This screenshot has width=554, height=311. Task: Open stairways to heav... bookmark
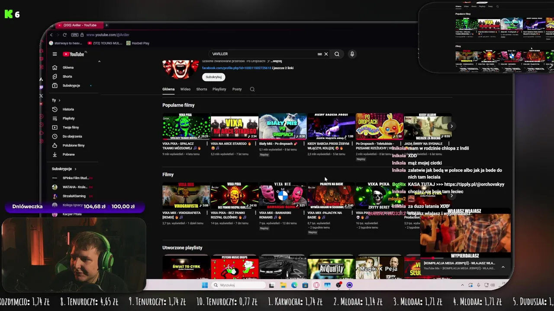tap(66, 43)
